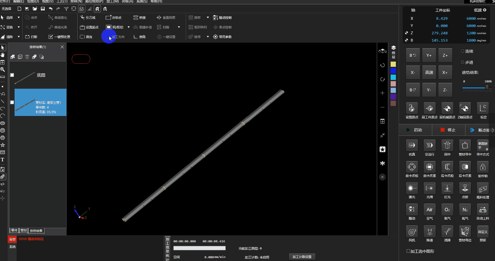
Task: Click the 加工计数设置 button
Action: [302, 257]
